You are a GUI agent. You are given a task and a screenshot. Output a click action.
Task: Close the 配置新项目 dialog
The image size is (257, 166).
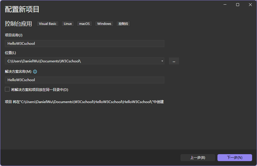tap(250, 5)
